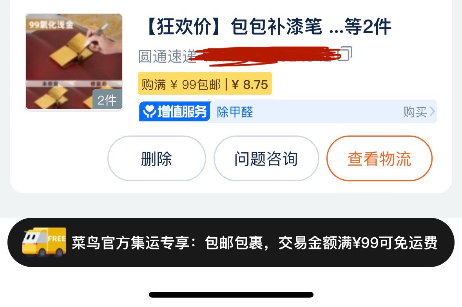Viewport: 462px width, 307px height.
Task: Select the 除甲醛 service option
Action: click(235, 112)
